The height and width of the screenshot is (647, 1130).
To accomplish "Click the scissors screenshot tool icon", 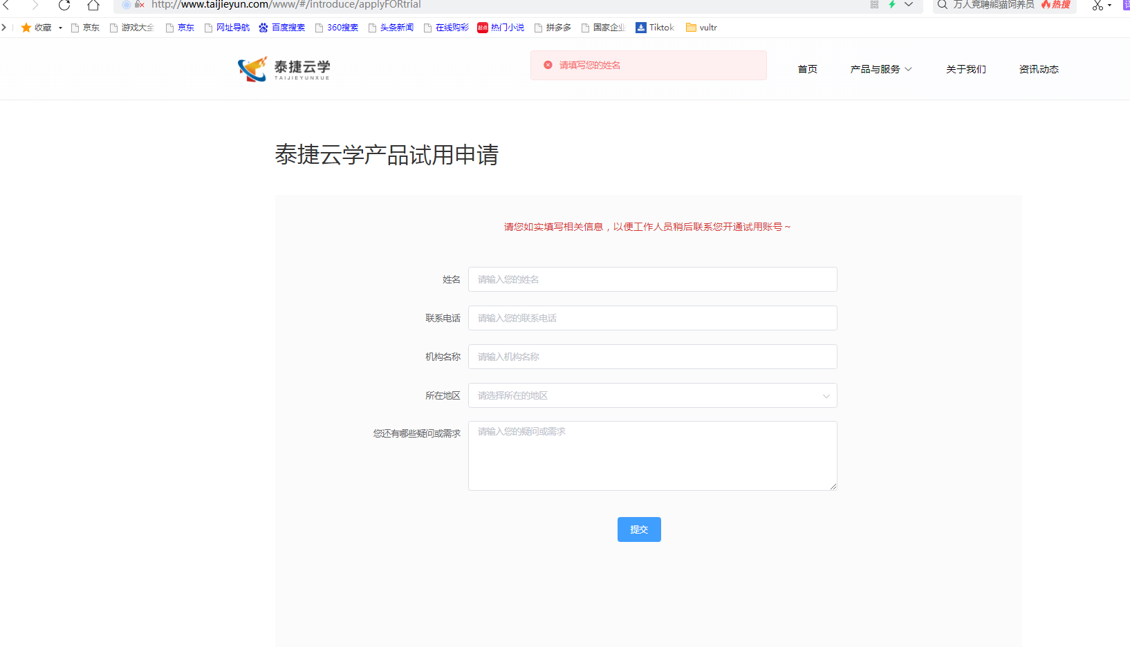I will pyautogui.click(x=1097, y=6).
